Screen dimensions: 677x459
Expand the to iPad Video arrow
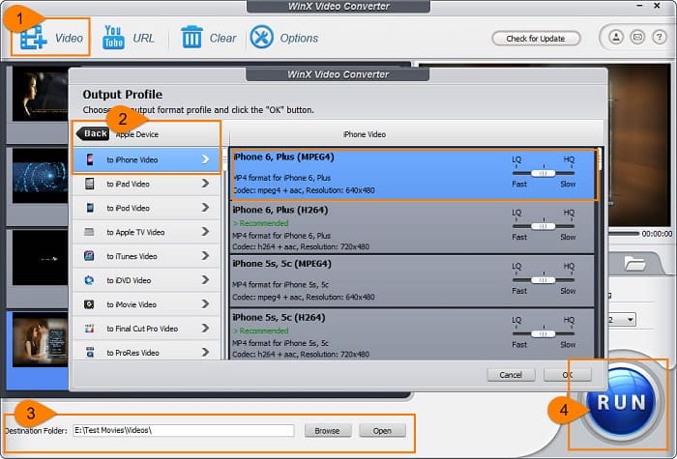coord(205,184)
